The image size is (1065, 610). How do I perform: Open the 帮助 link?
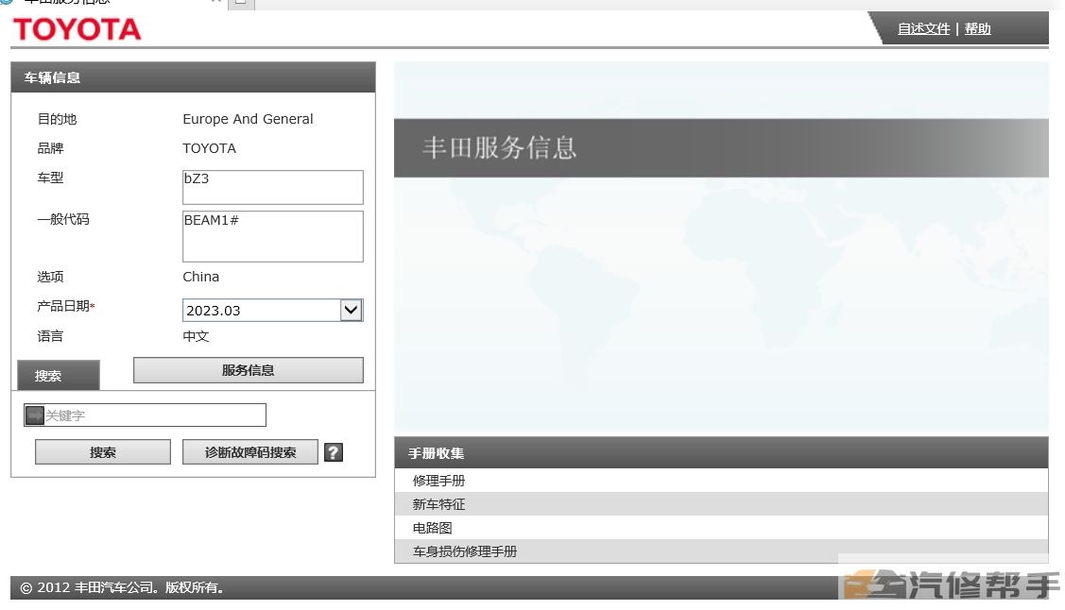tap(977, 28)
